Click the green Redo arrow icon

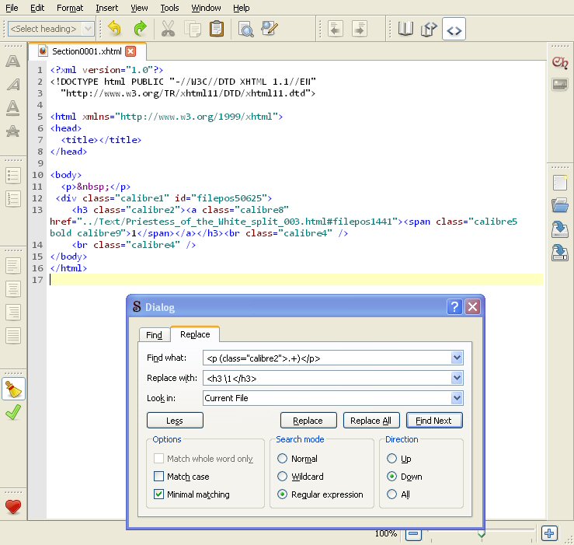tap(140, 29)
